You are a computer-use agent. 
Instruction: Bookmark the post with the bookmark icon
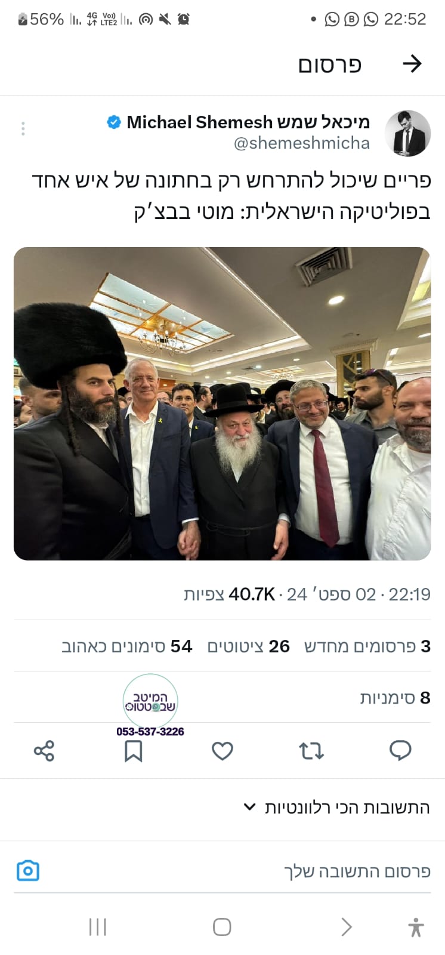tap(133, 751)
